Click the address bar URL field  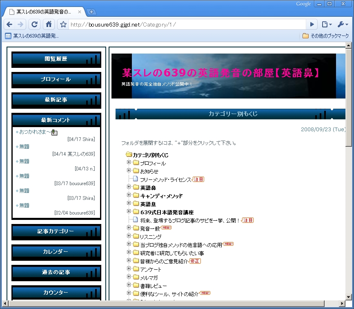pyautogui.click(x=187, y=25)
